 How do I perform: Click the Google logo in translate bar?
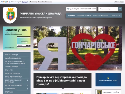[x=4, y=2]
